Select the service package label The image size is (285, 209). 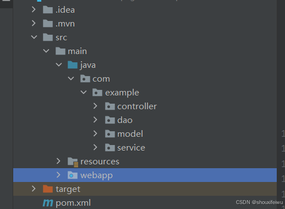coord(131,148)
